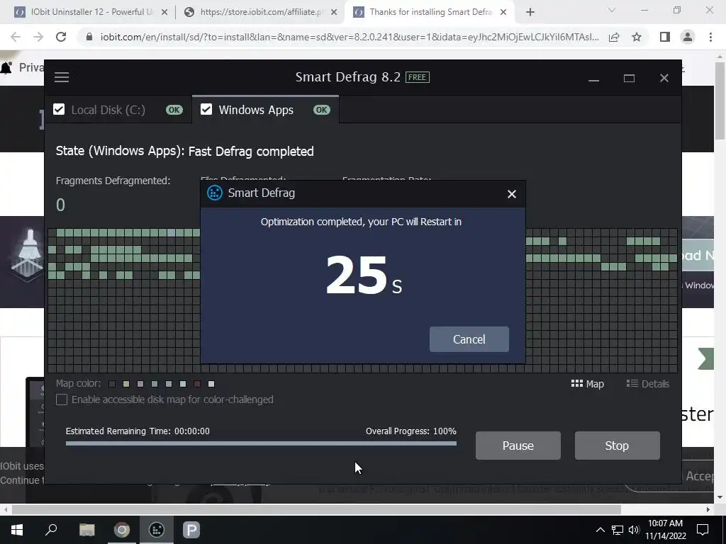Open File Explorer from the taskbar
Screen dimensions: 726x544
point(87,530)
